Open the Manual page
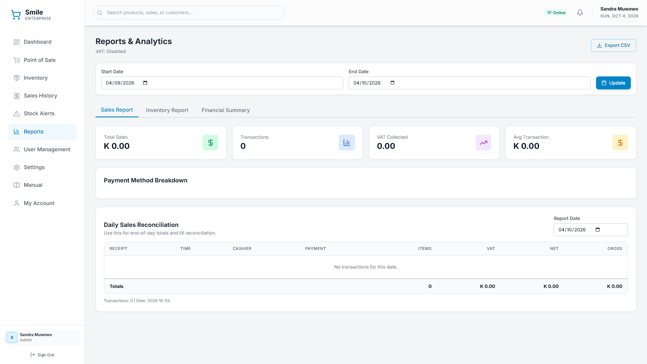 (42, 185)
